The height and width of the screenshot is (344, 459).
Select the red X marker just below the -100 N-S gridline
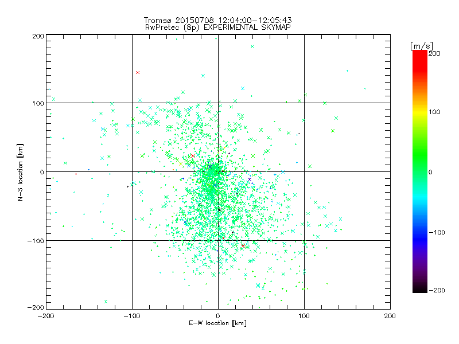tap(243, 246)
